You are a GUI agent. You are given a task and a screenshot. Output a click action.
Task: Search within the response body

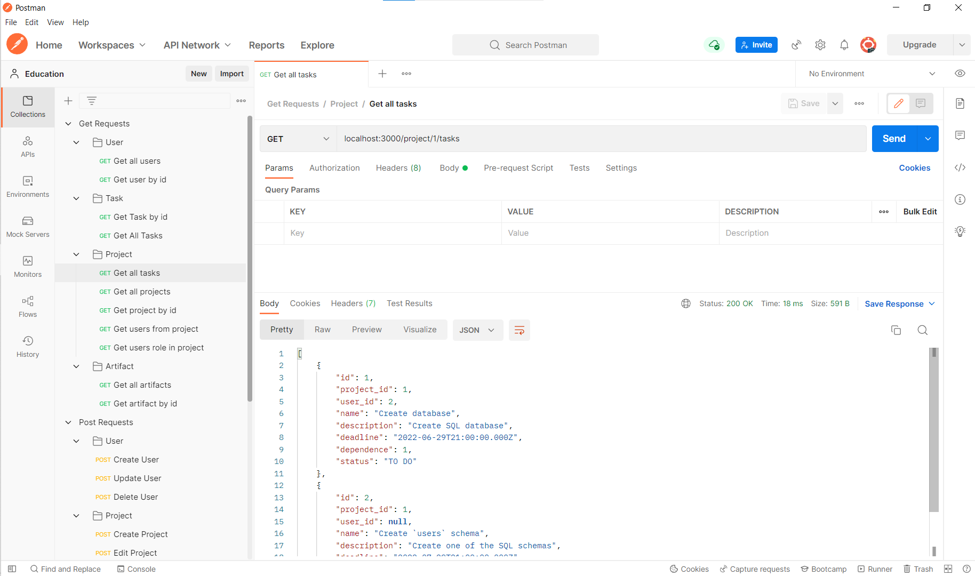pyautogui.click(x=922, y=330)
